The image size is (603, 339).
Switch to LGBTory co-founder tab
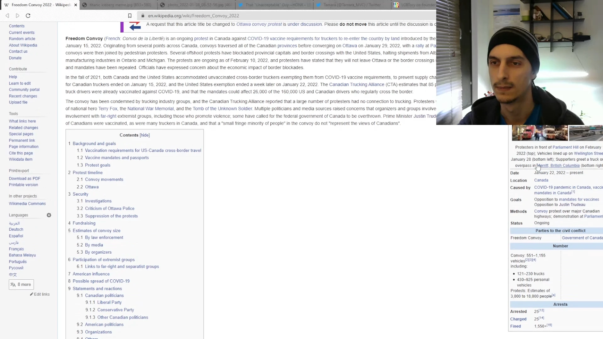tap(415, 5)
